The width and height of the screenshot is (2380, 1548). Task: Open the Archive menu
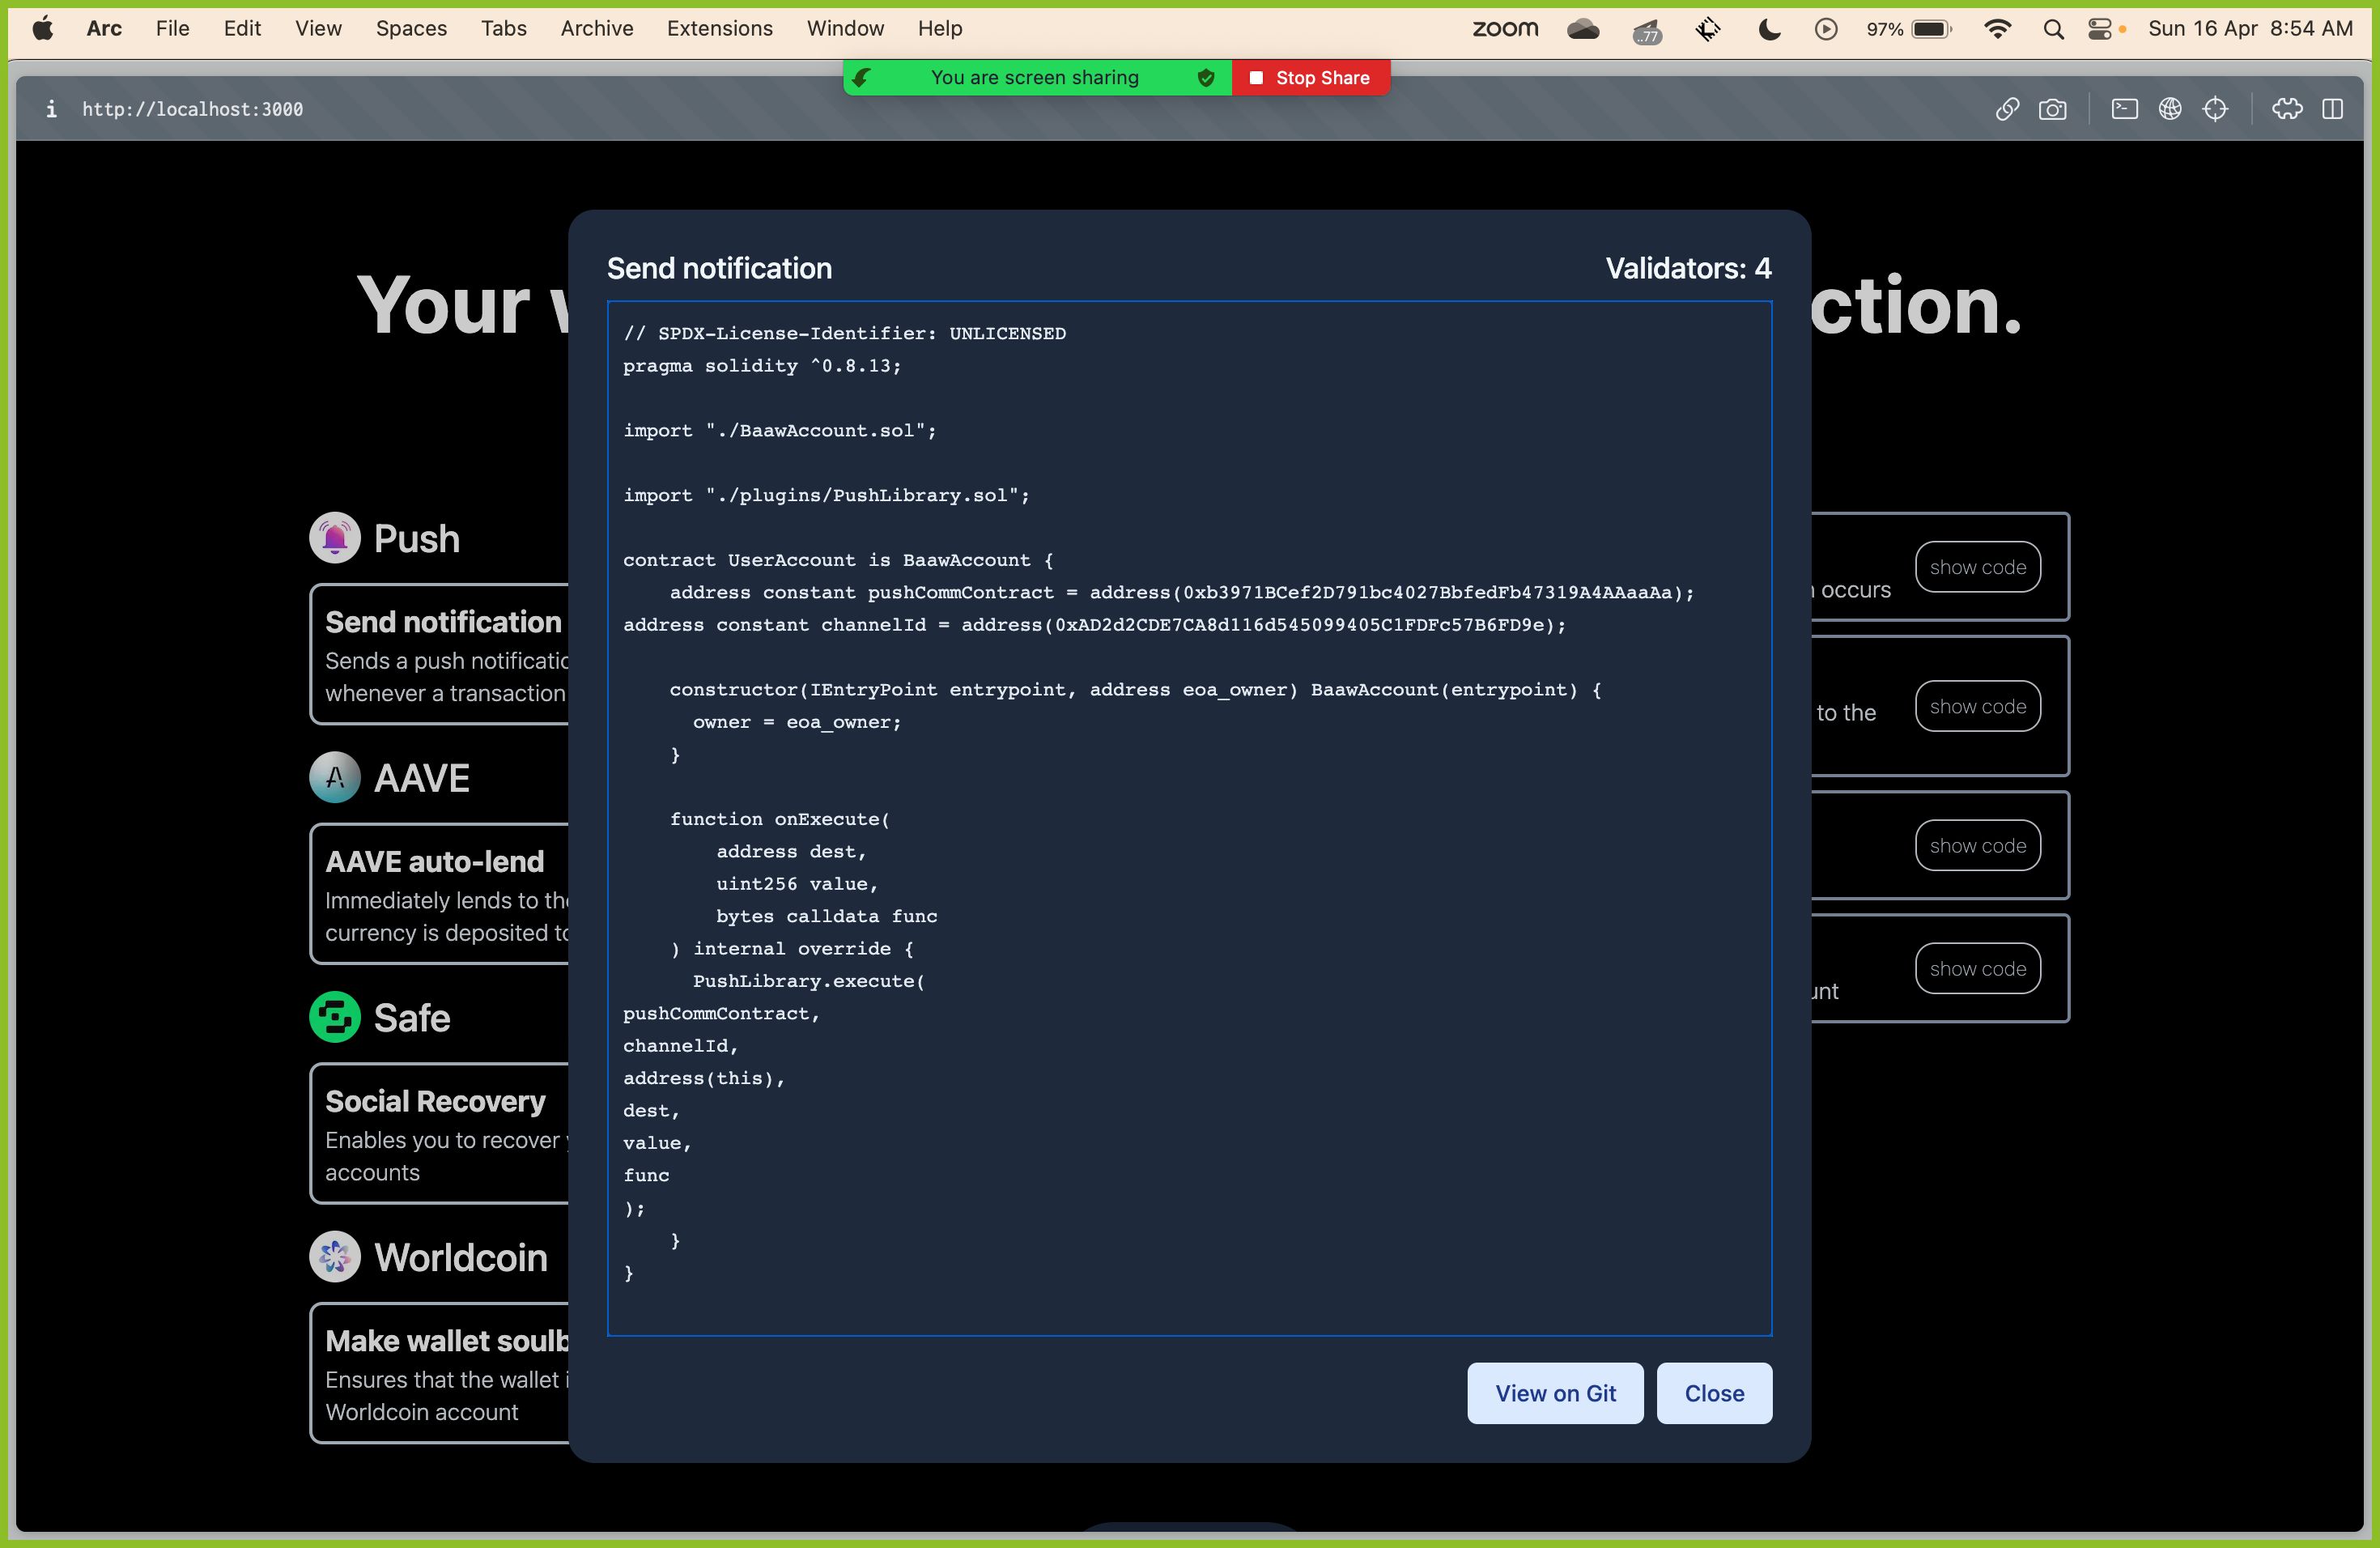(x=596, y=28)
